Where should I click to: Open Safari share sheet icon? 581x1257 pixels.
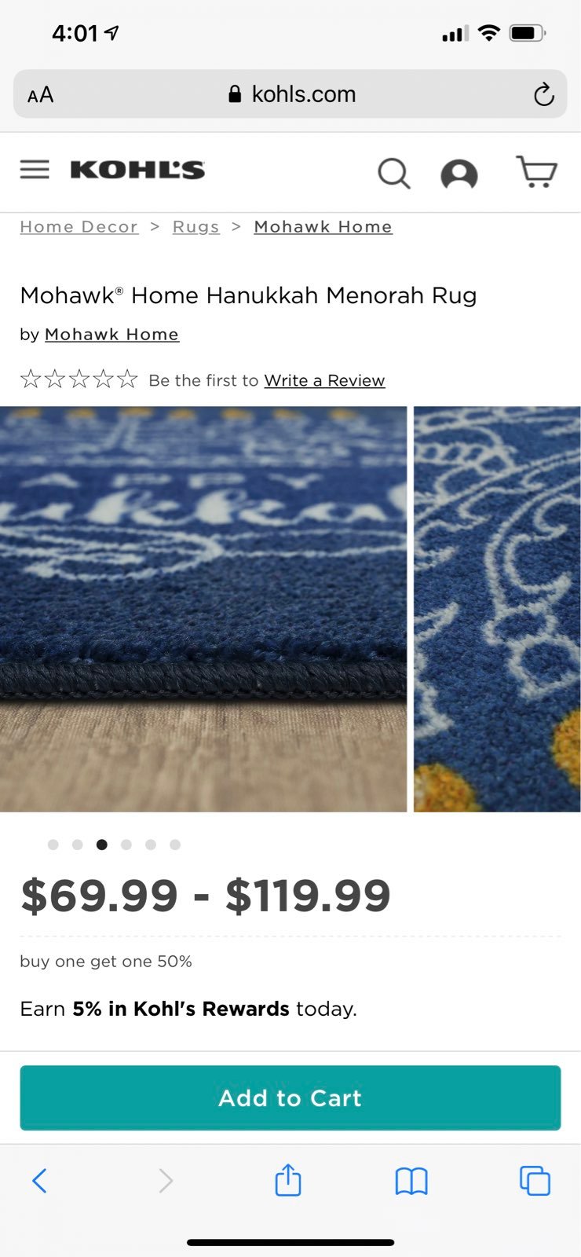pyautogui.click(x=288, y=1180)
